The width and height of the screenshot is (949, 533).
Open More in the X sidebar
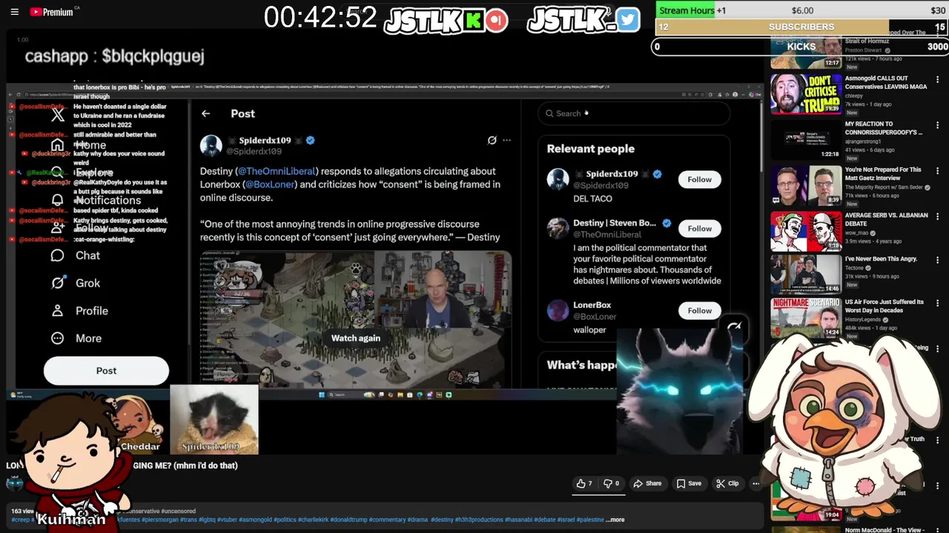tap(76, 338)
